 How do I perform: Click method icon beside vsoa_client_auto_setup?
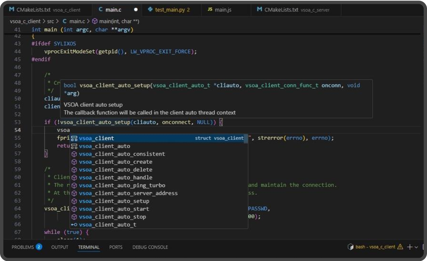pos(74,201)
